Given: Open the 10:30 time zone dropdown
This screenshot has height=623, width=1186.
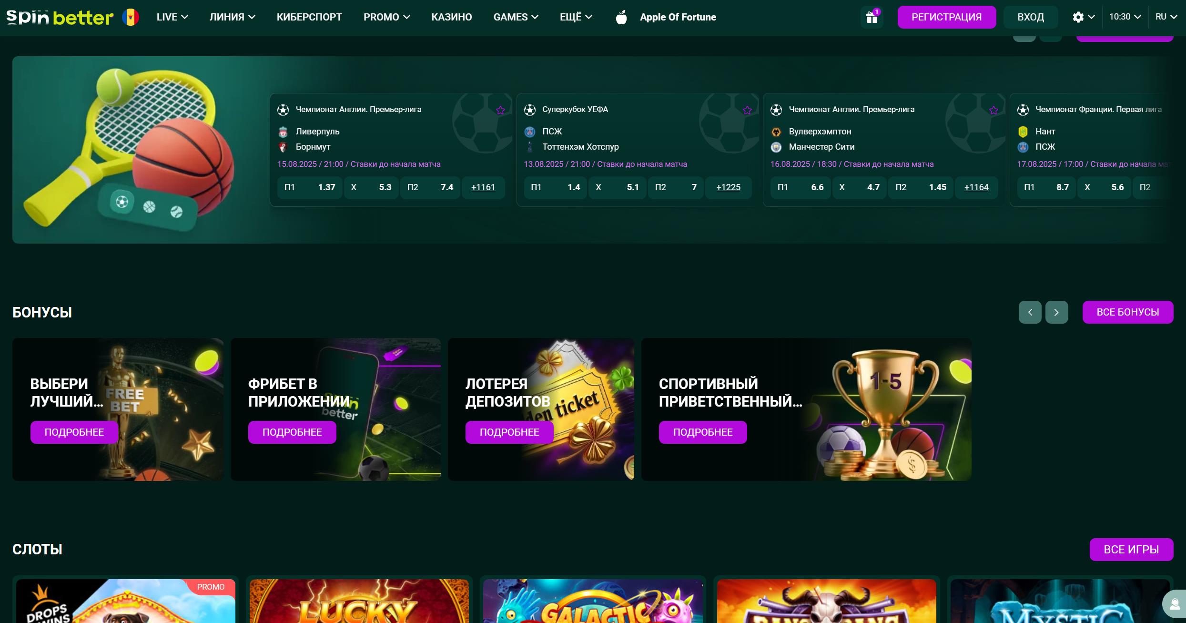Looking at the screenshot, I should (x=1125, y=17).
